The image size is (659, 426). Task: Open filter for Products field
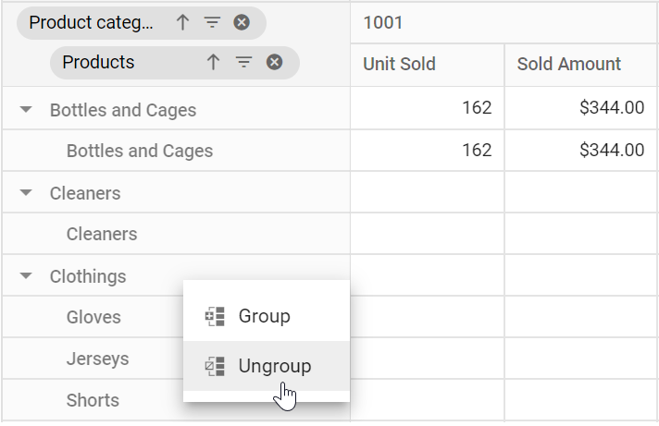point(243,62)
